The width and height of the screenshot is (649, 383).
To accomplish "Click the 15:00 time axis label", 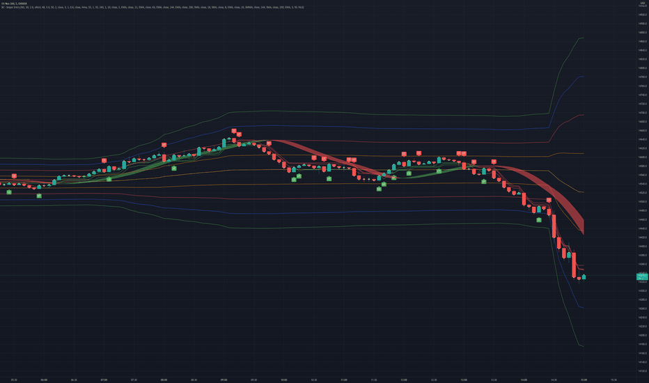I will [584, 380].
